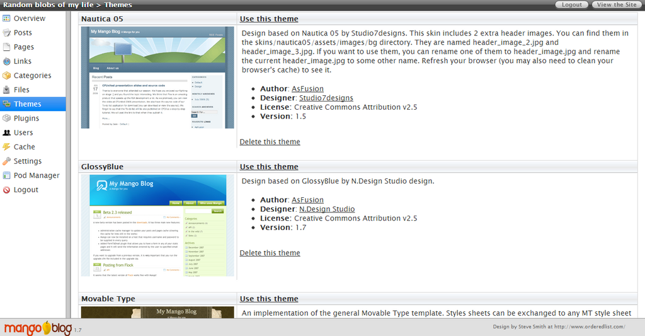Delete the GlossyBlue theme
The width and height of the screenshot is (645, 336).
click(270, 253)
